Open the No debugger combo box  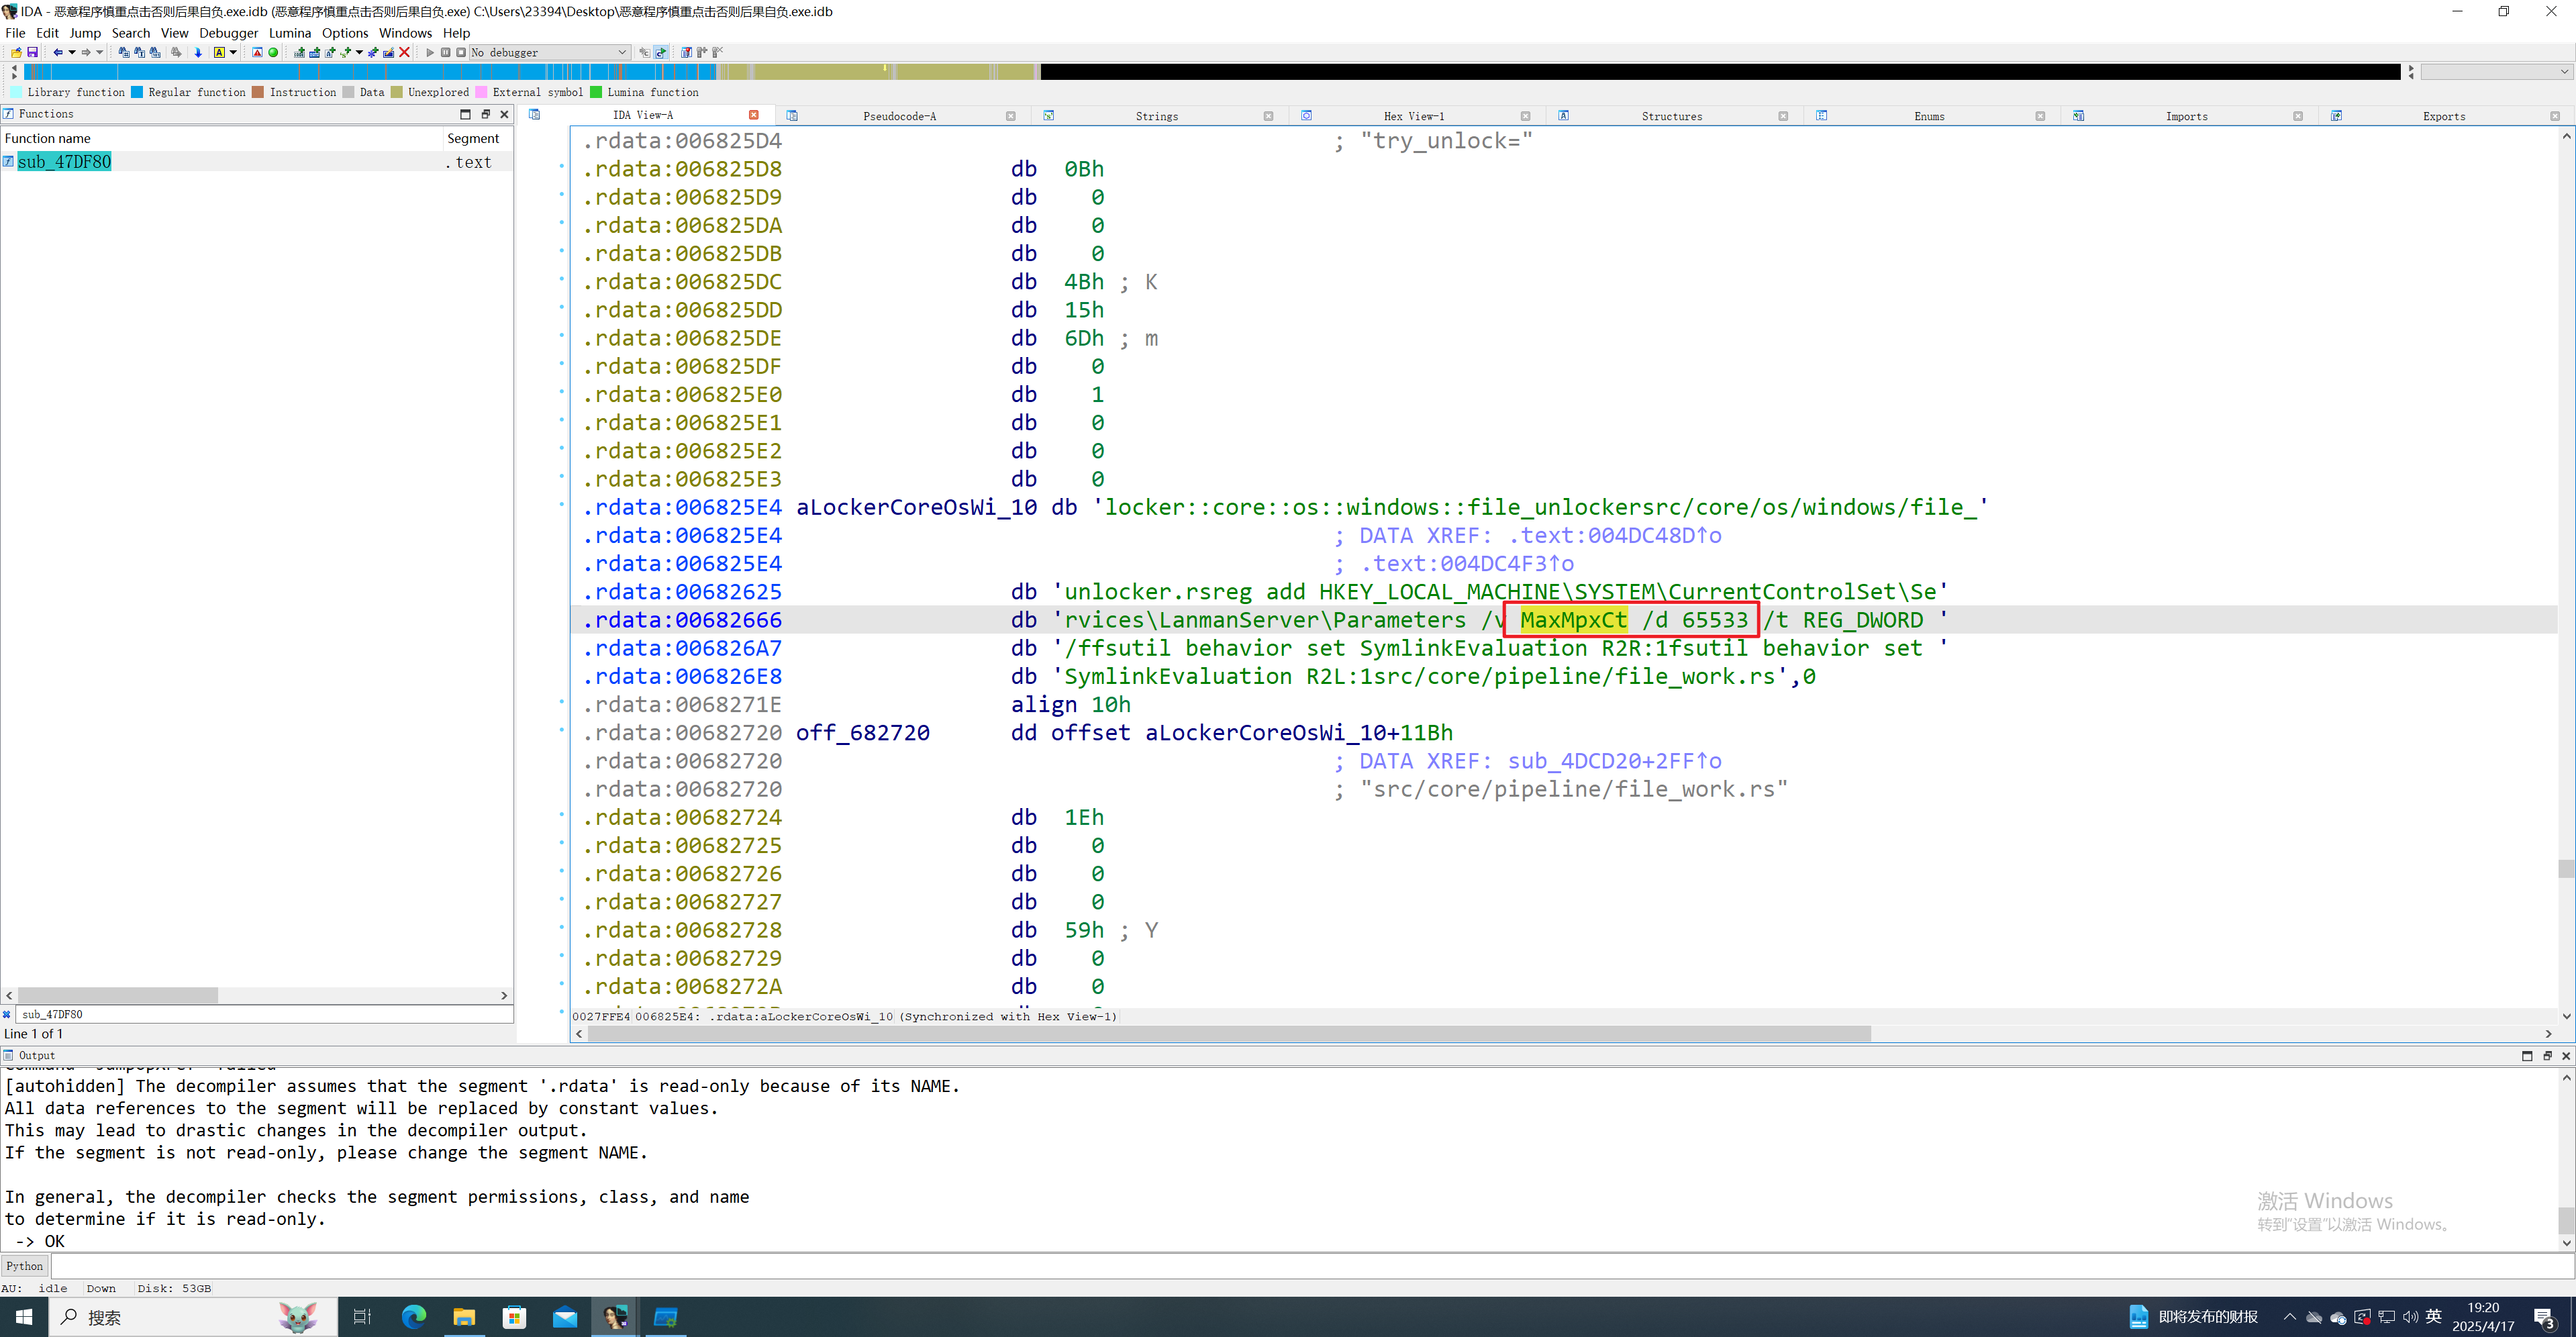tap(549, 52)
